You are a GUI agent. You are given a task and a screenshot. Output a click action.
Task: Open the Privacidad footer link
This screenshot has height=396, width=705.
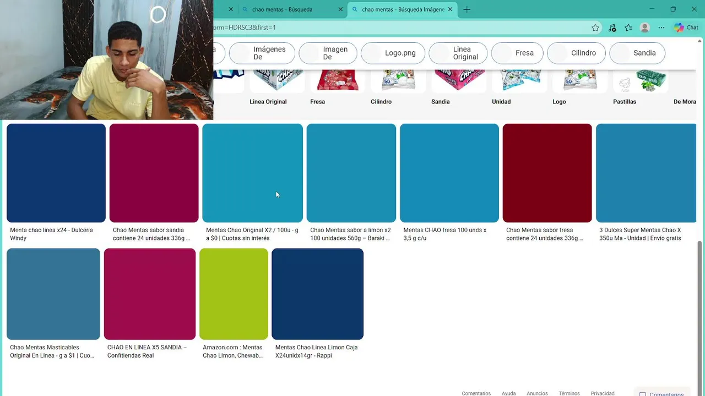[x=603, y=393]
